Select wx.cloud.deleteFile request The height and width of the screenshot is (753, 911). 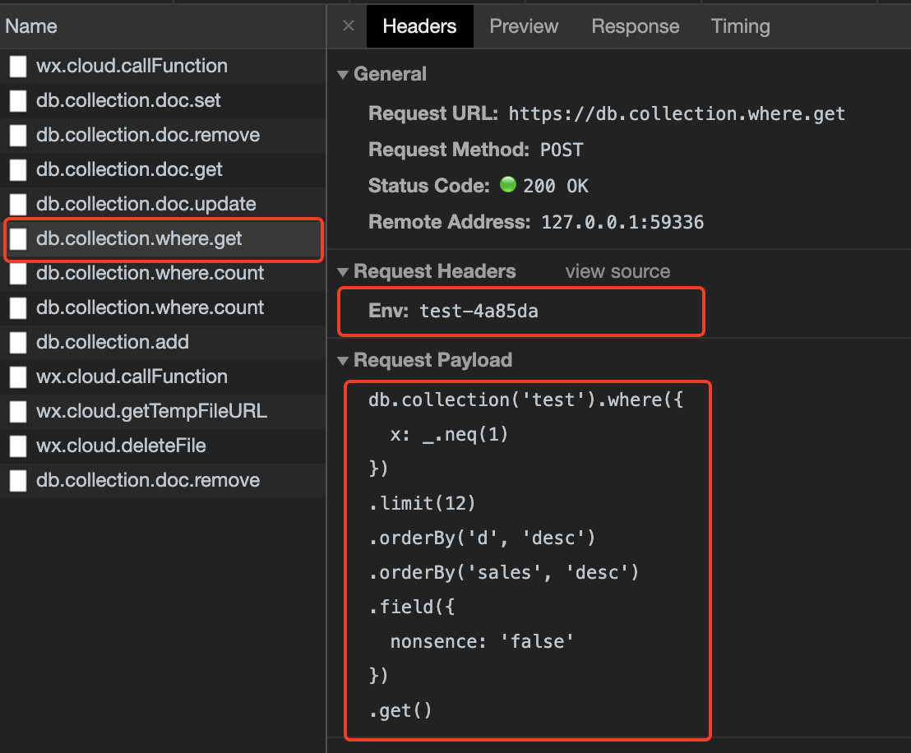163,446
